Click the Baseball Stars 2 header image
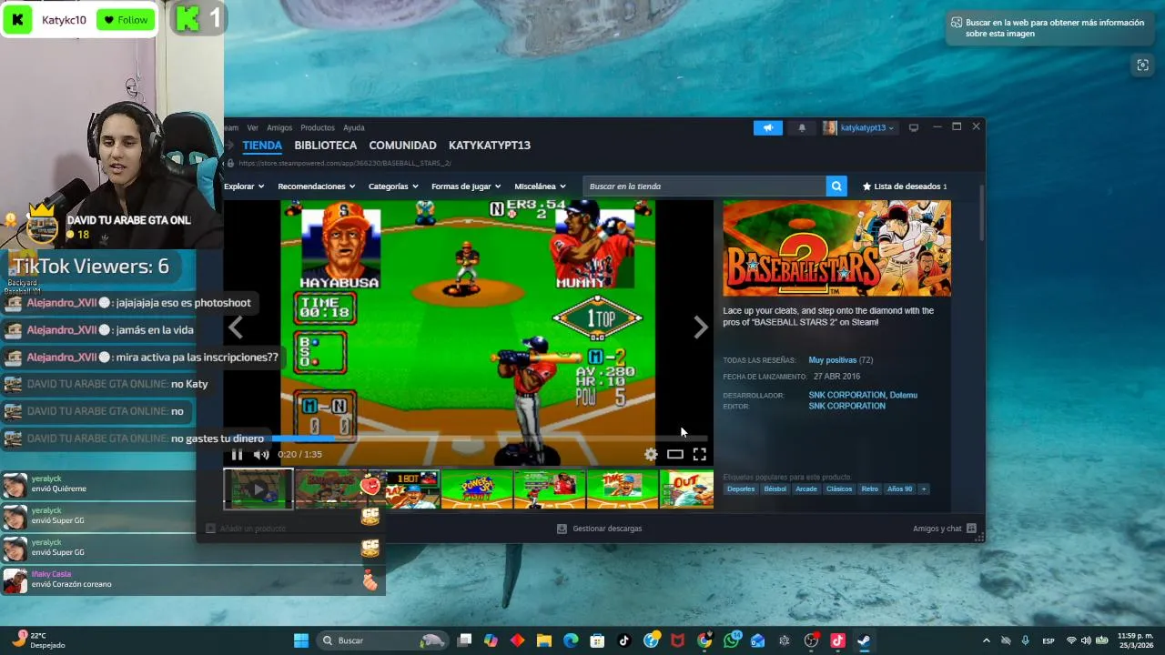Viewport: 1165px width, 655px height. 837,248
